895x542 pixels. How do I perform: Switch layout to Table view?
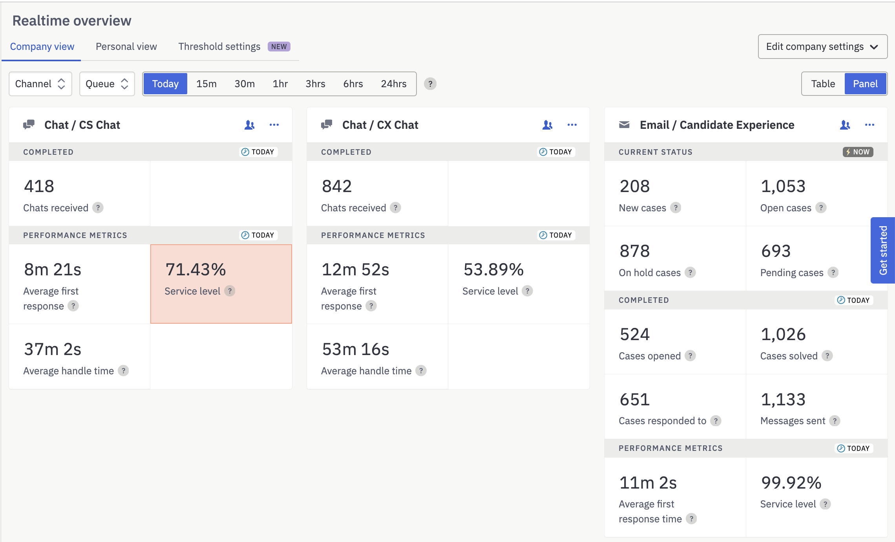(823, 84)
